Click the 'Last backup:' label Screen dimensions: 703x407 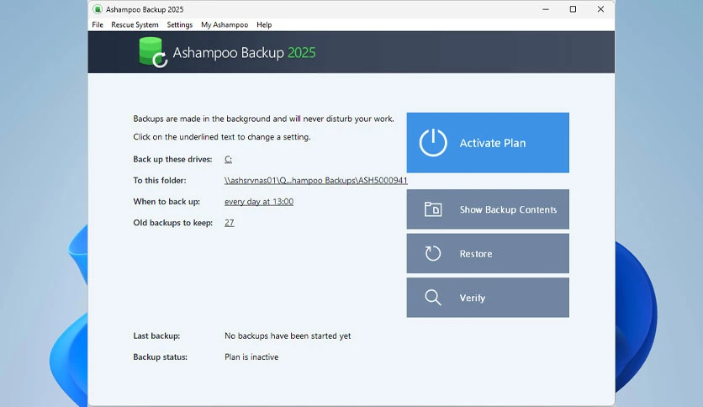(156, 336)
